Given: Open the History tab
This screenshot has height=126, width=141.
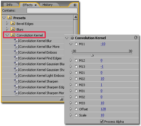Looking at the screenshot, I should (47, 5).
